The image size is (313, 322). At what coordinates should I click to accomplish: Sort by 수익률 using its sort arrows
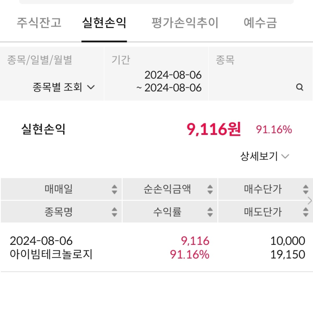210,212
